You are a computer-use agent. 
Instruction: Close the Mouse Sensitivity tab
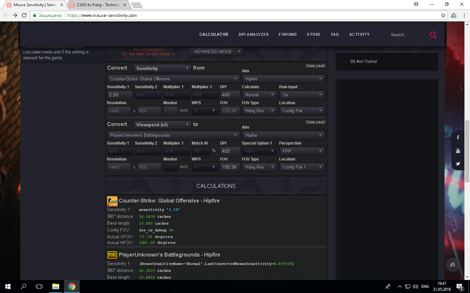tap(61, 5)
